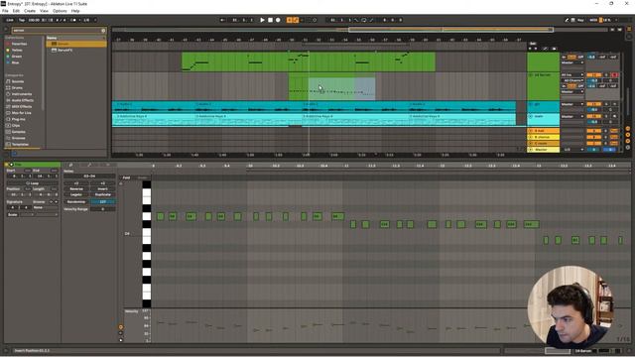Open the MIDI Effects browser category
Viewport: 635px width, 357px height.
pyautogui.click(x=22, y=106)
